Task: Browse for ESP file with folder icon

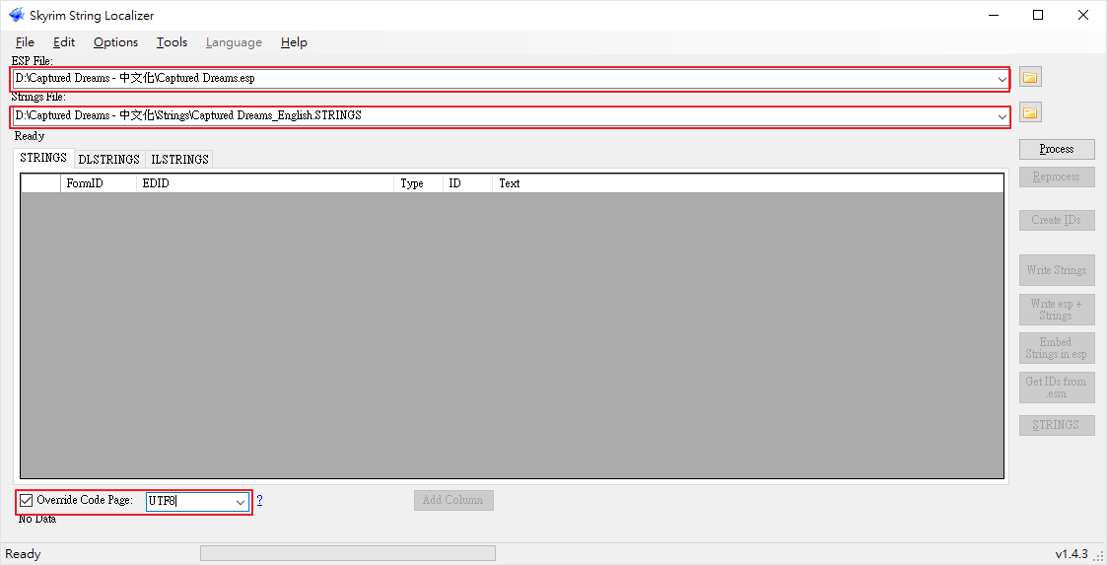Action: pyautogui.click(x=1030, y=77)
